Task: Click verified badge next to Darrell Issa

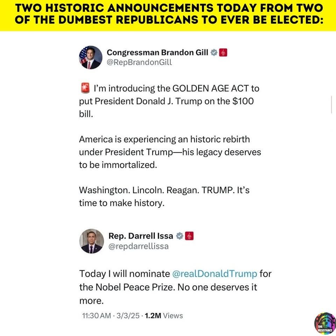Action: (180, 236)
